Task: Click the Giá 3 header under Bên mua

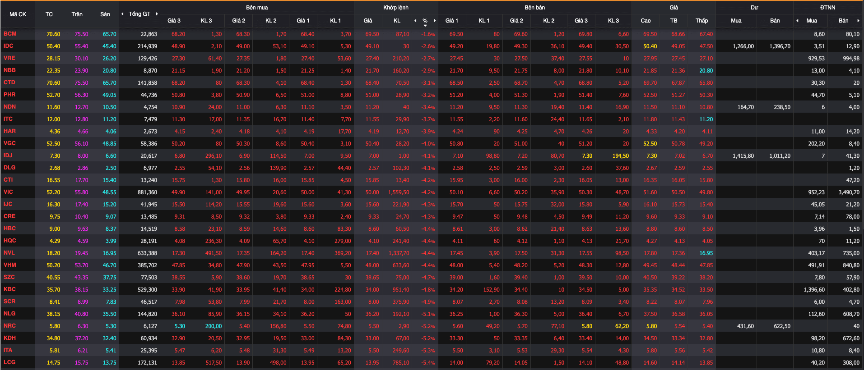Action: [174, 21]
